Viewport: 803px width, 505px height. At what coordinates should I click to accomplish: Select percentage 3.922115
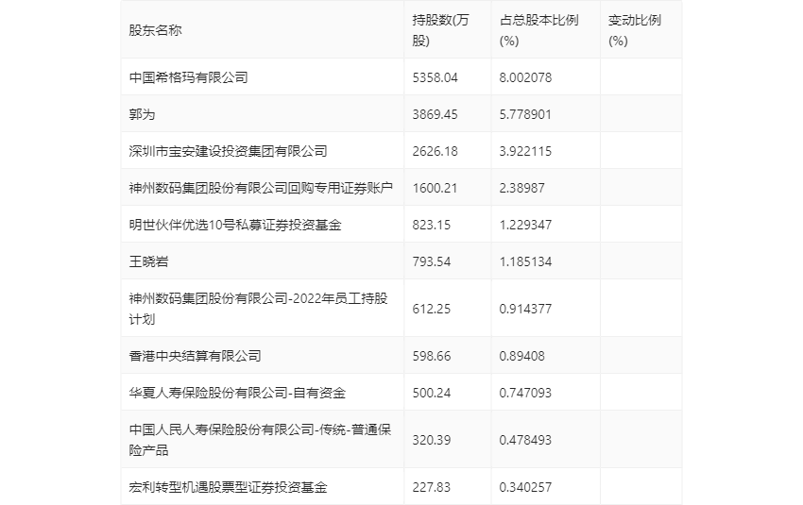tap(525, 151)
